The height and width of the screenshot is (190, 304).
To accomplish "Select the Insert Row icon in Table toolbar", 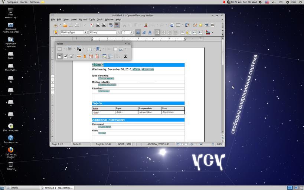I will click(79, 56).
